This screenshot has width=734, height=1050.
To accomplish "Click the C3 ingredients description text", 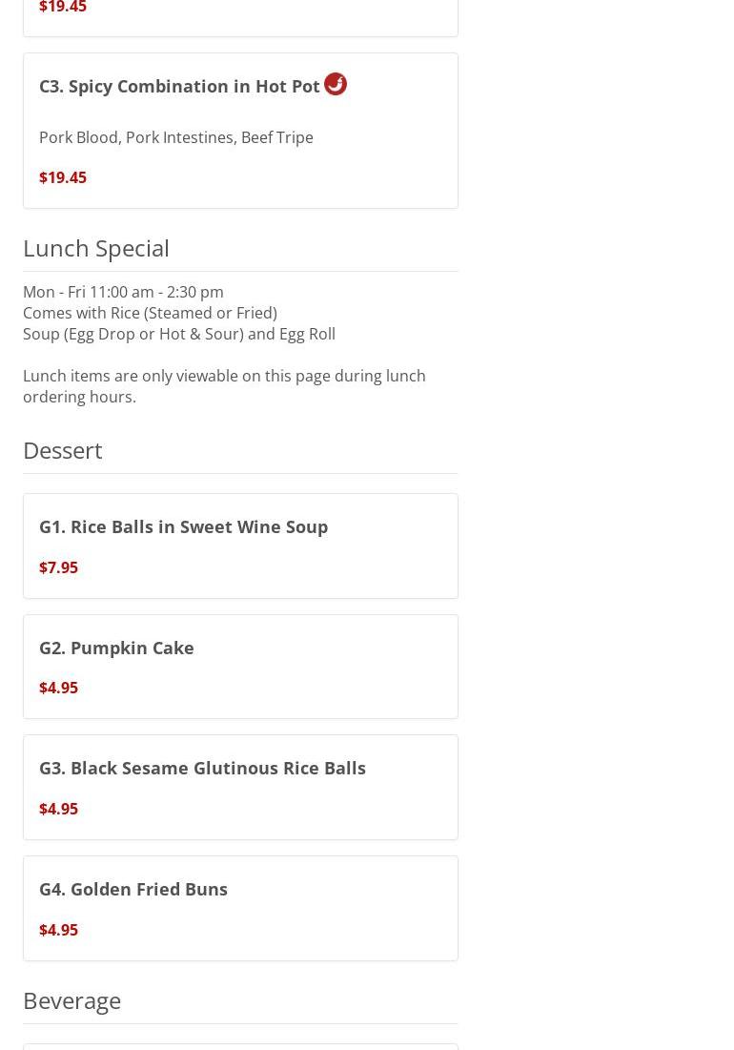I will (176, 137).
